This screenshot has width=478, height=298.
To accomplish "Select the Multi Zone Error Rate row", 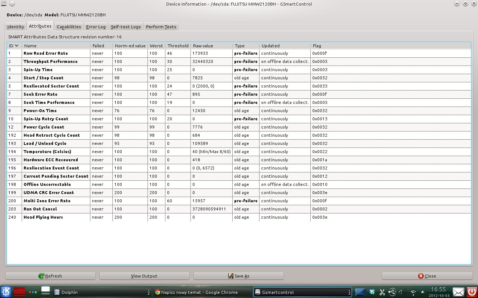I will pyautogui.click(x=239, y=201).
